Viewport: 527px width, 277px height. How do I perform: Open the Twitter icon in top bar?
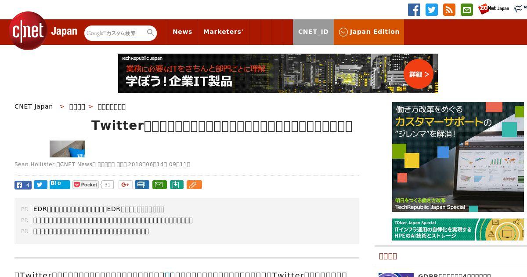(432, 10)
